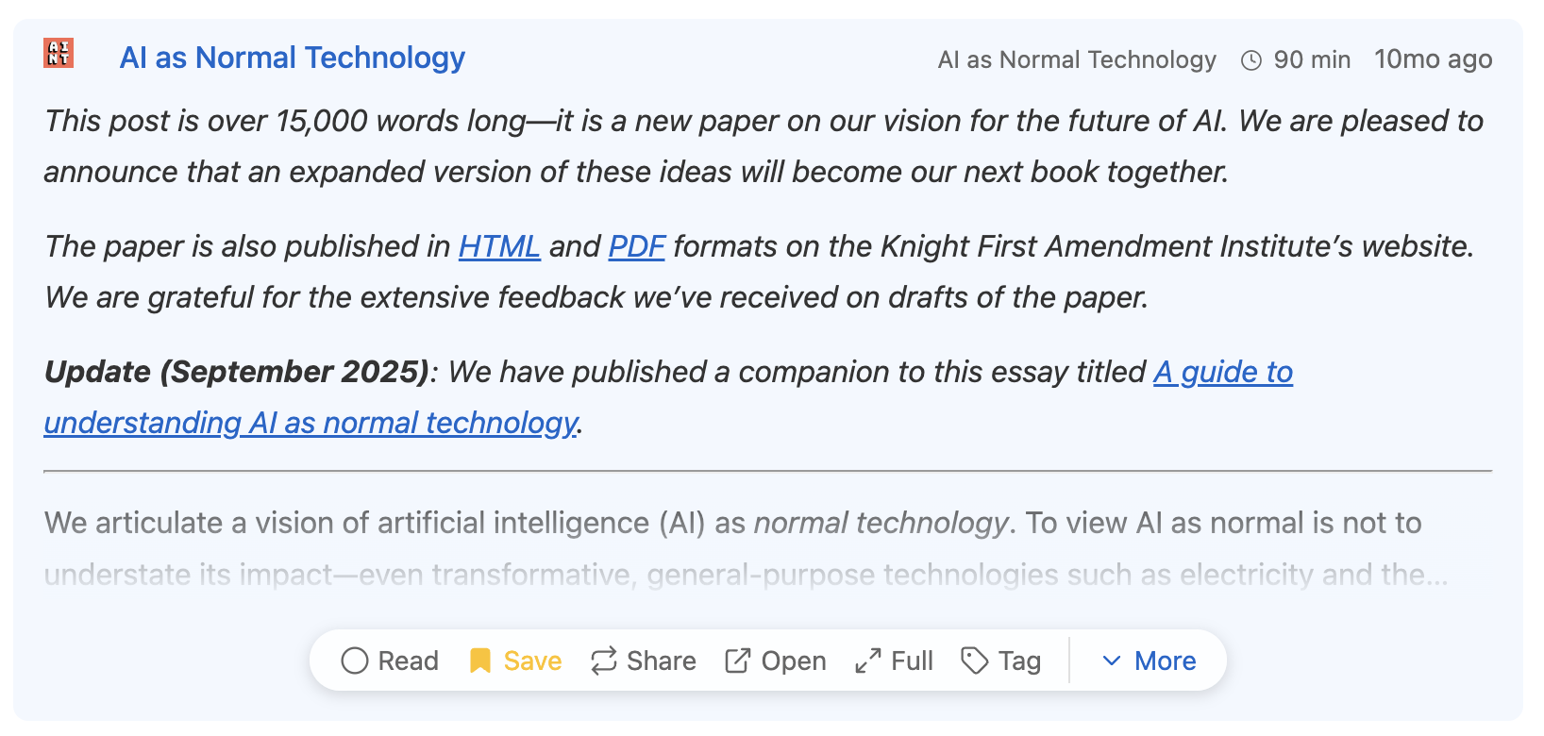Toggle the yellow Save bookmark icon
Image resolution: width=1544 pixels, height=736 pixels.
[x=480, y=661]
